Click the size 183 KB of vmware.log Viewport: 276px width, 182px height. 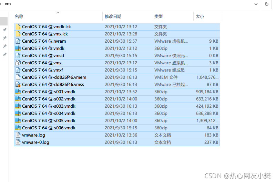tap(211, 135)
